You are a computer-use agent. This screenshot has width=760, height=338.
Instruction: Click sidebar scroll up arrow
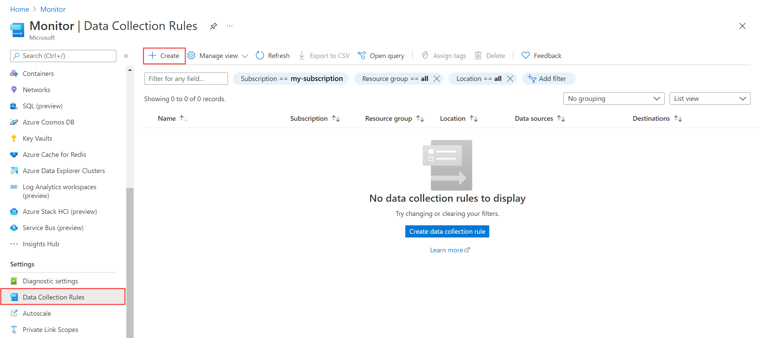[x=130, y=70]
